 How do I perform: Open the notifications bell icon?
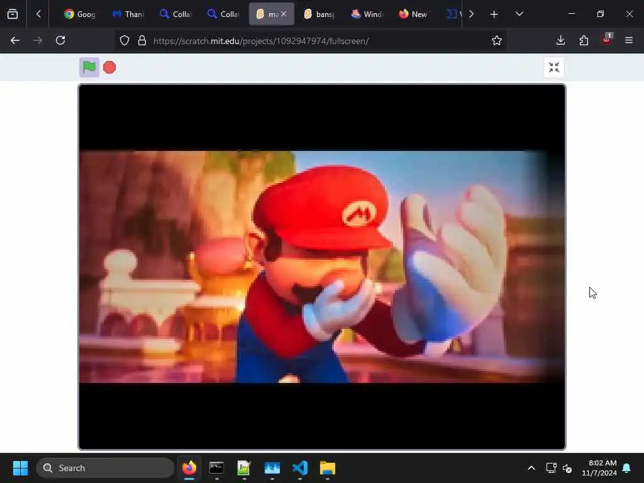(627, 468)
